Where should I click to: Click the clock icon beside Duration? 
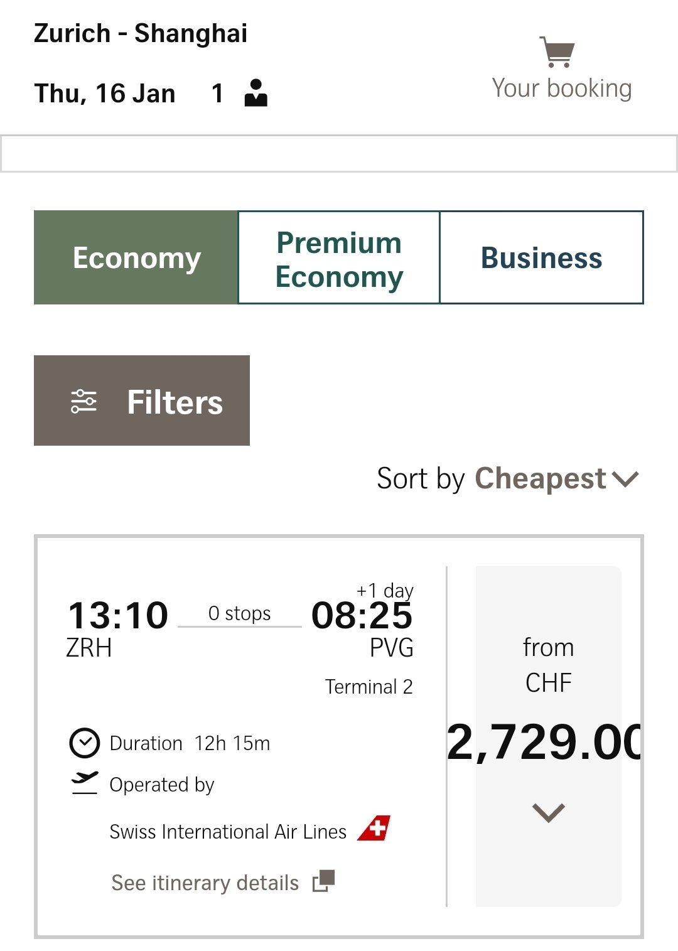click(84, 743)
